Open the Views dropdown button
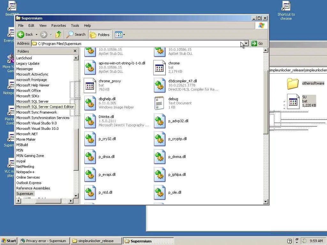This screenshot has width=327, height=245. [x=120, y=34]
